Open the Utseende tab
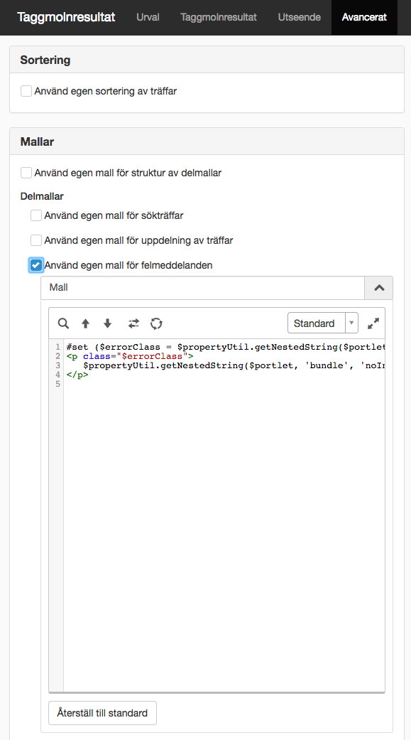This screenshot has width=411, height=740. [300, 18]
